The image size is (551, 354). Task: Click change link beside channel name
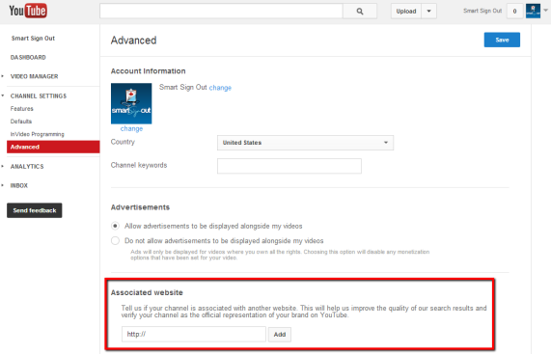point(220,88)
